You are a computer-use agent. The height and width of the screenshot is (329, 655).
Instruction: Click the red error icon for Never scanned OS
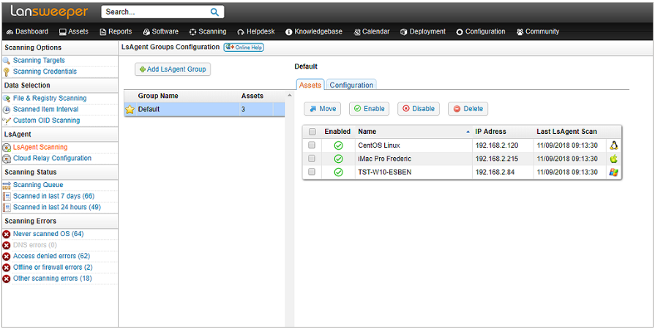[7, 234]
